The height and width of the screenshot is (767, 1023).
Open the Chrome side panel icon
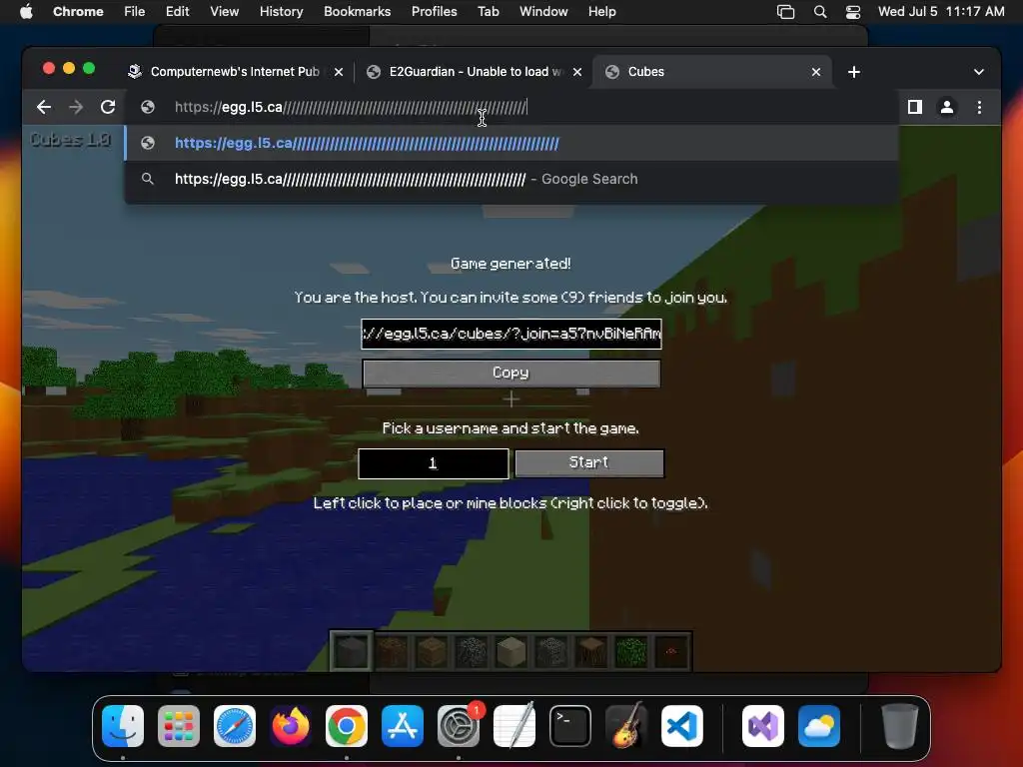tap(915, 107)
